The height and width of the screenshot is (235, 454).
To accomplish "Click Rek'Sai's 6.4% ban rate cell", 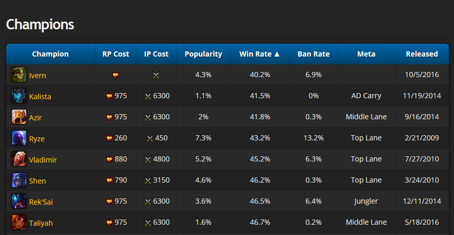I will (x=313, y=202).
